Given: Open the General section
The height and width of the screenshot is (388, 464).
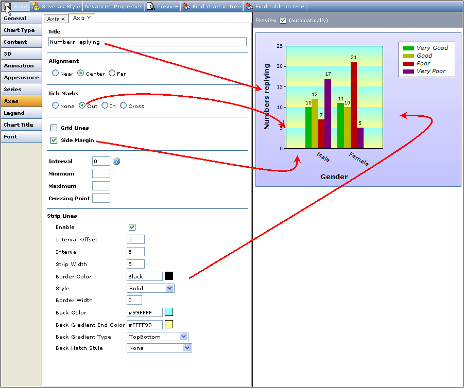Looking at the screenshot, I should (x=21, y=18).
